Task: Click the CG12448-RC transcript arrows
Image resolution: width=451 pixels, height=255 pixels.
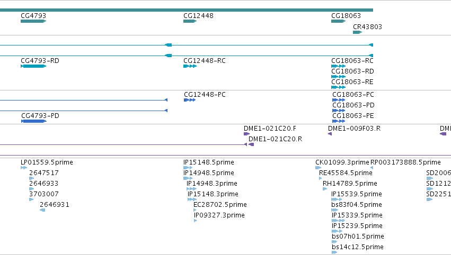Action: tap(190, 66)
